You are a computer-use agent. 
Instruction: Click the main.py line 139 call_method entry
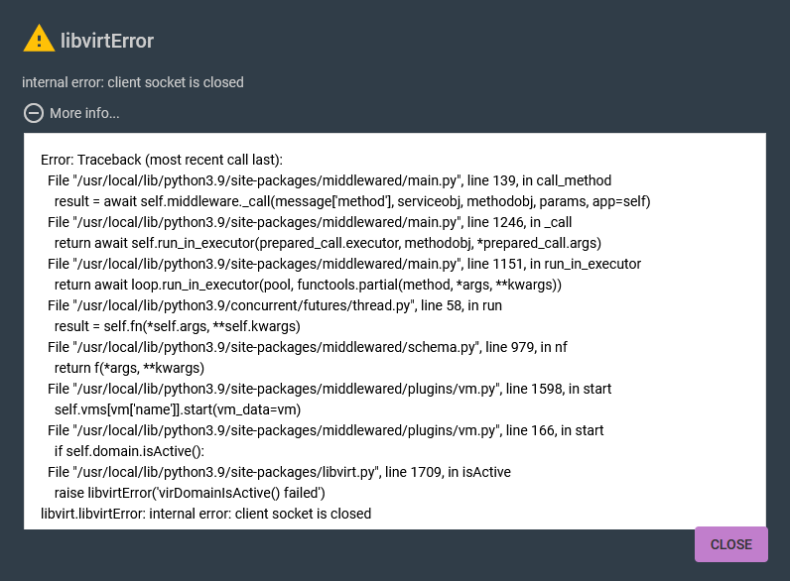click(329, 180)
